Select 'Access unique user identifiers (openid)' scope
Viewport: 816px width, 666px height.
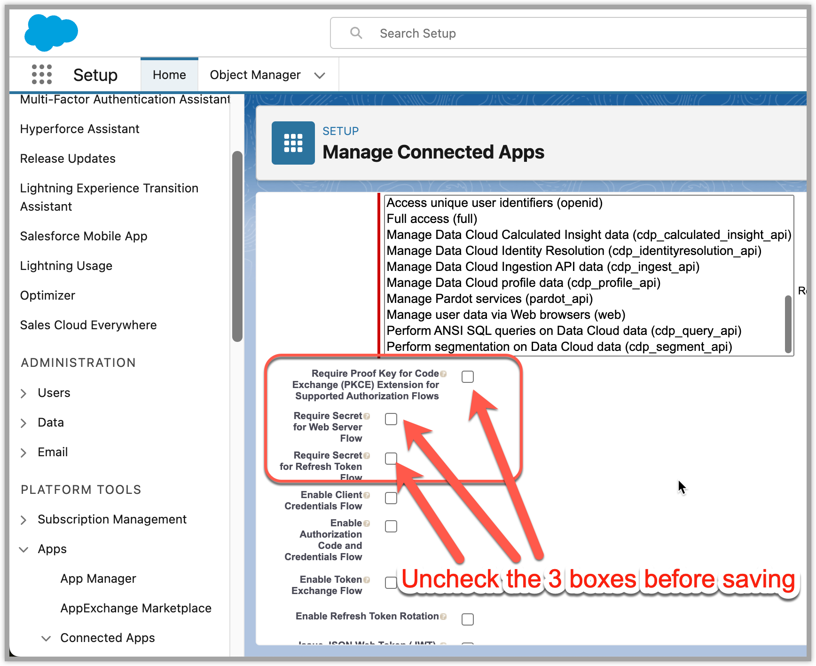494,203
